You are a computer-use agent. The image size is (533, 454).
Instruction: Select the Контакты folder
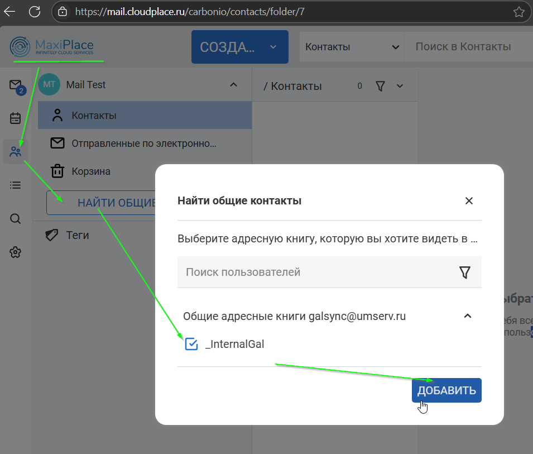(x=94, y=116)
